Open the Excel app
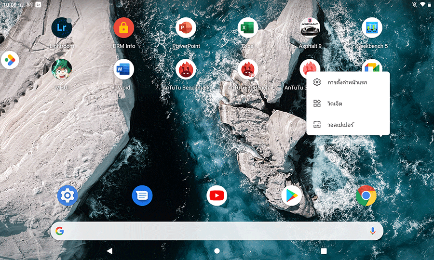Image resolution: width=434 pixels, height=260 pixels. point(248,28)
